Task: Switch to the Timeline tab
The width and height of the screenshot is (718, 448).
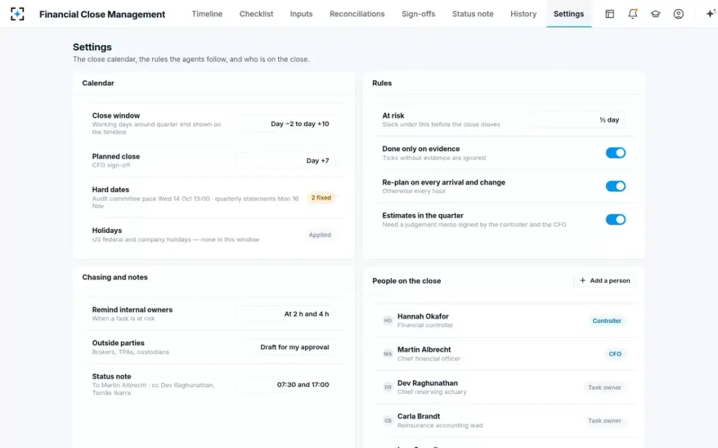Action: coord(207,14)
